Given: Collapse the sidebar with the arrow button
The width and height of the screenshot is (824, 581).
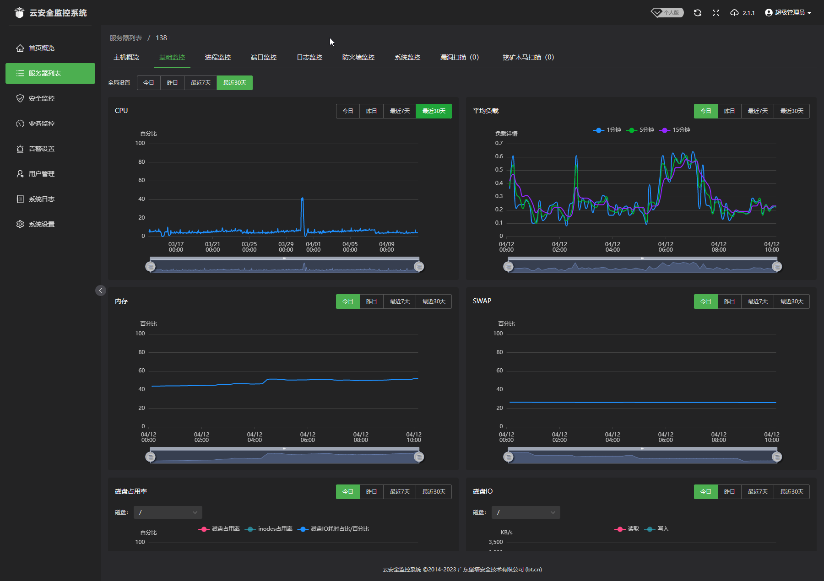Looking at the screenshot, I should click(101, 290).
